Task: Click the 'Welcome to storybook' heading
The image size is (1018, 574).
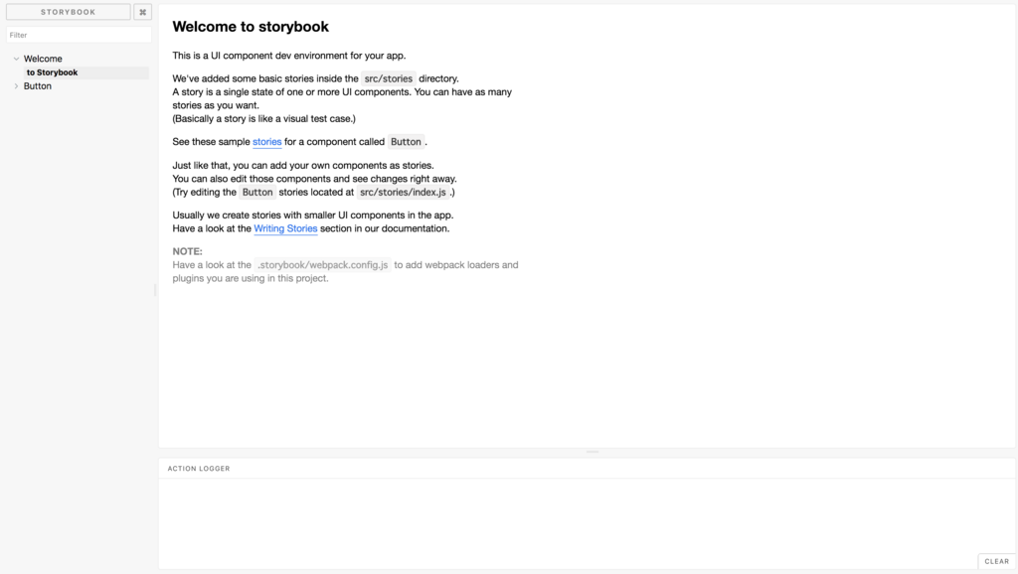Action: pyautogui.click(x=251, y=27)
